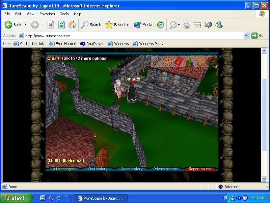Switch to the Private history tab
Viewport: 270px width, 203px height.
click(x=165, y=169)
